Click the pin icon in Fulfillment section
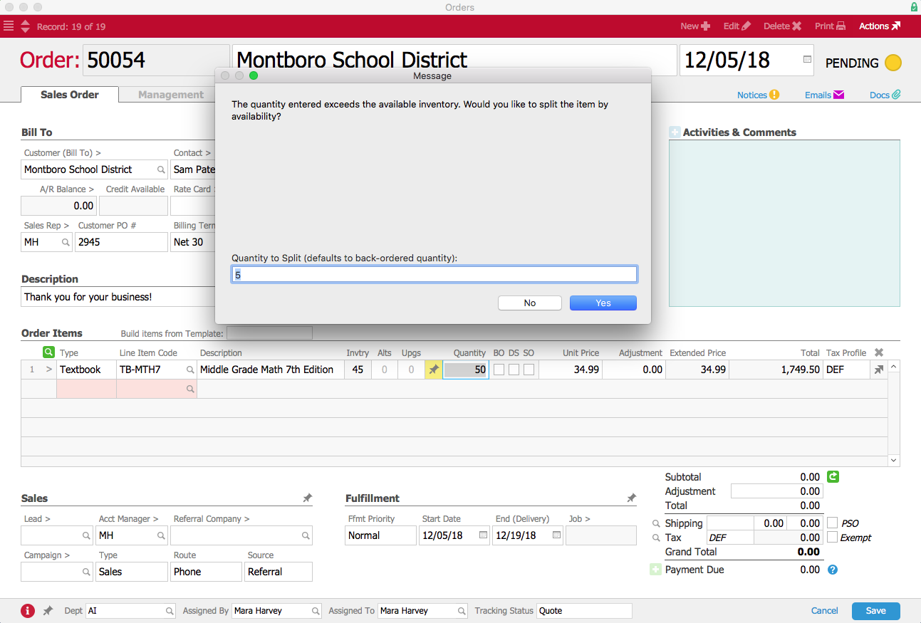921x623 pixels. [631, 498]
